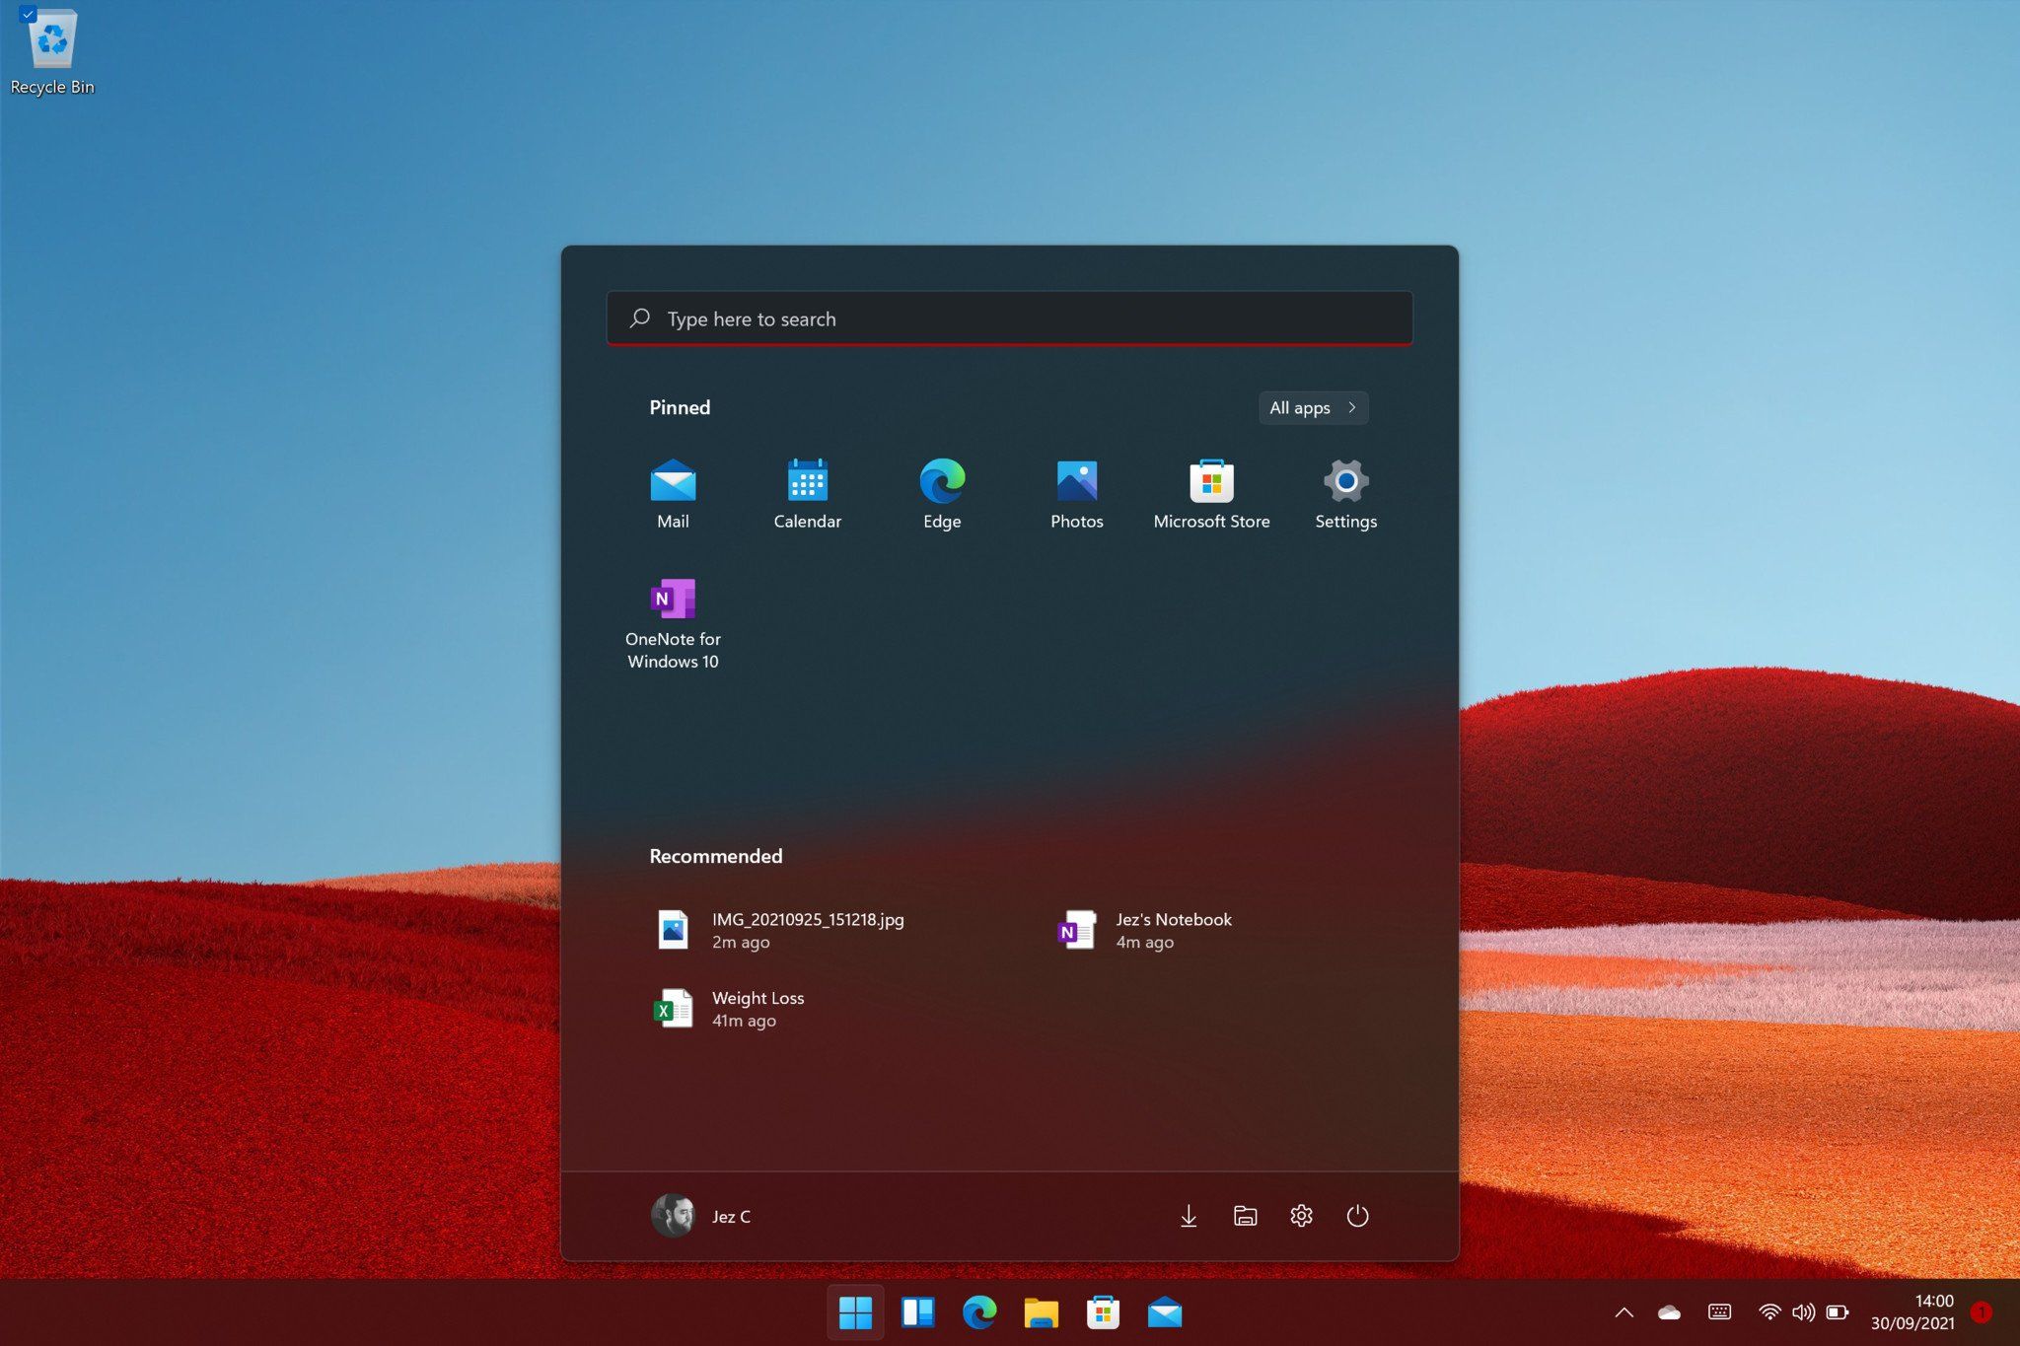Open File Explorer from the taskbar
The width and height of the screenshot is (2020, 1346).
click(1041, 1312)
